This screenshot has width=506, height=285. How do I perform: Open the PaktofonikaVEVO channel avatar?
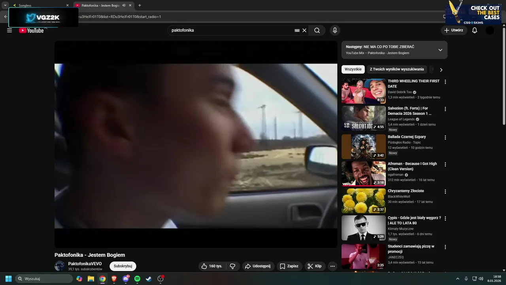coord(60,266)
